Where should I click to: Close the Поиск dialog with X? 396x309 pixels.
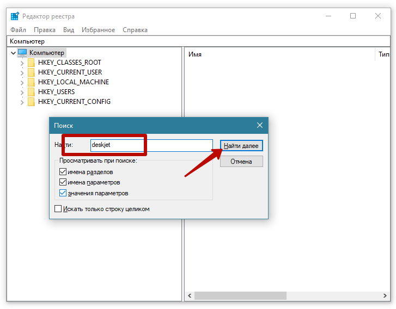[x=260, y=125]
